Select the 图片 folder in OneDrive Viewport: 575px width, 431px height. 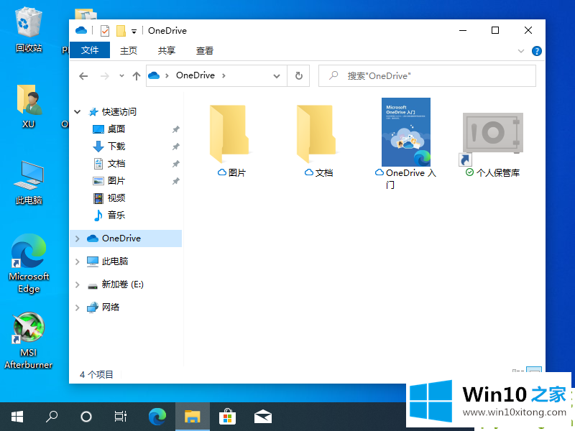pos(231,141)
